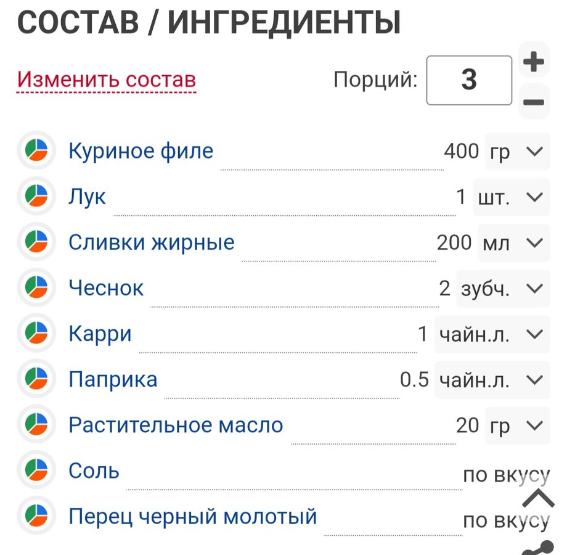Click nutrition pie icon beside Растительное масло
Screen dimensions: 567x555
point(36,425)
